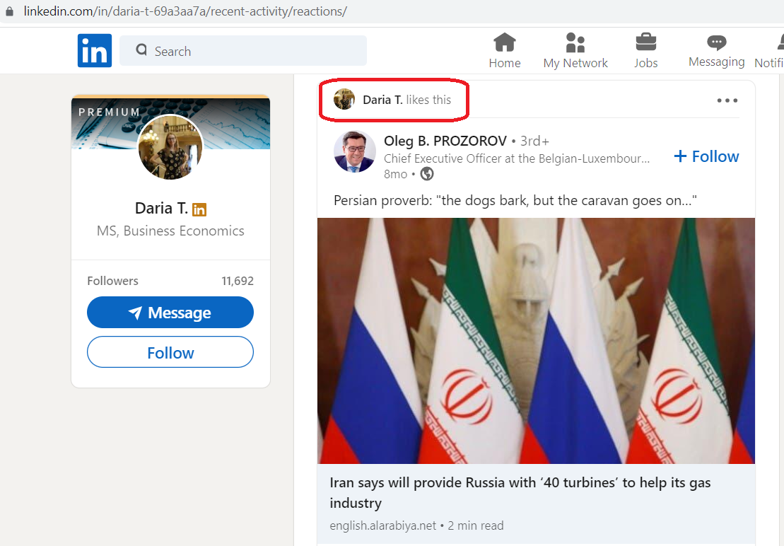
Task: Focus the Search input field
Action: (243, 50)
